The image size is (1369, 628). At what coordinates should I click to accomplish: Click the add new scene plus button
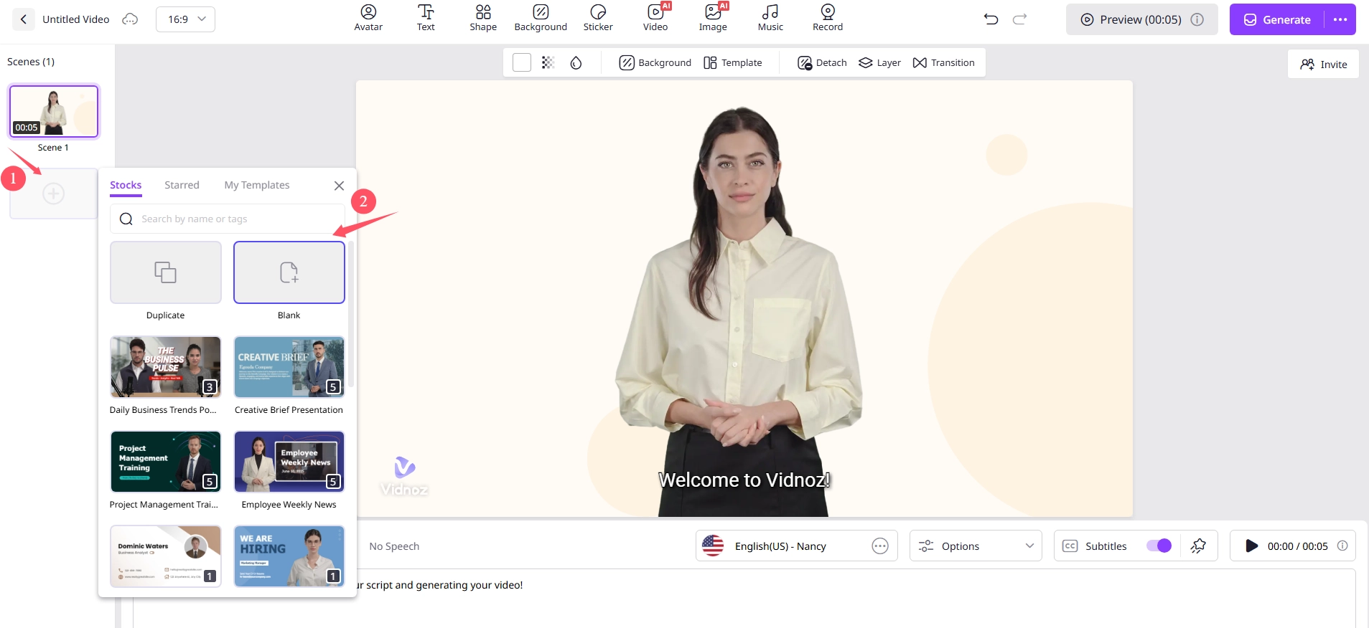pos(53,194)
